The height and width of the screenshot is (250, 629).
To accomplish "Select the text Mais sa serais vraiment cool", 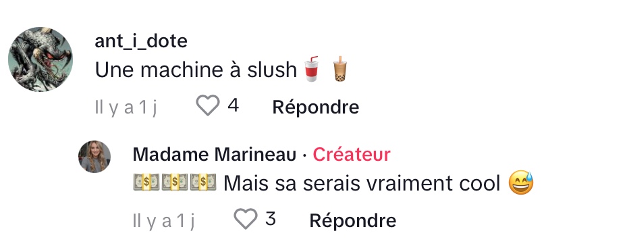I will (362, 184).
